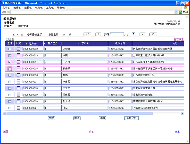Click the 页码 page number input field
This screenshot has height=144, width=190.
[117, 34]
